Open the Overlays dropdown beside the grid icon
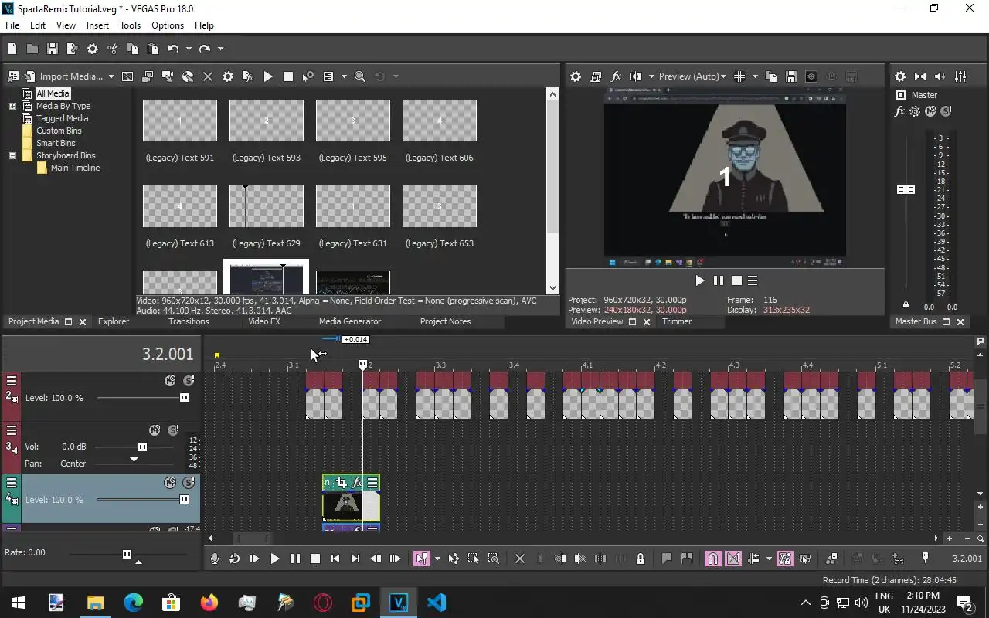Viewport: 989px width, 618px height. click(x=755, y=76)
